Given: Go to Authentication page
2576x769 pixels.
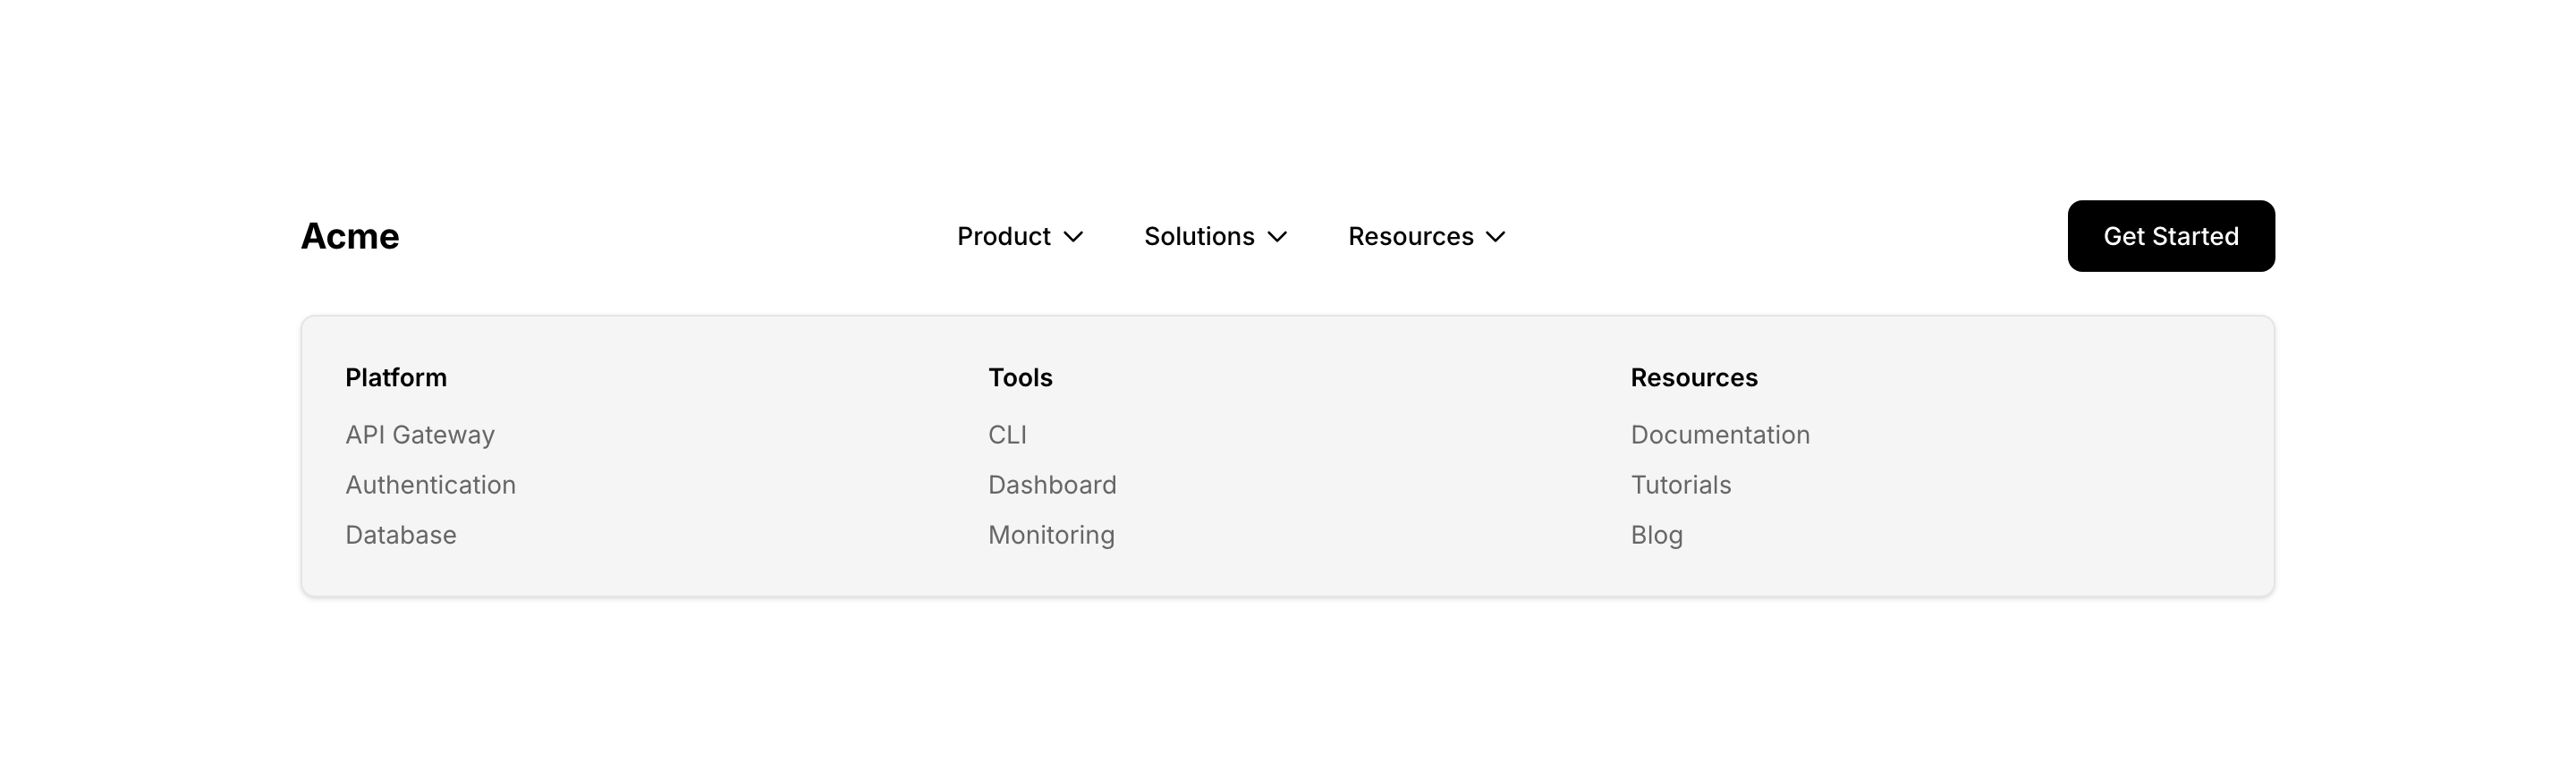Looking at the screenshot, I should click(430, 485).
